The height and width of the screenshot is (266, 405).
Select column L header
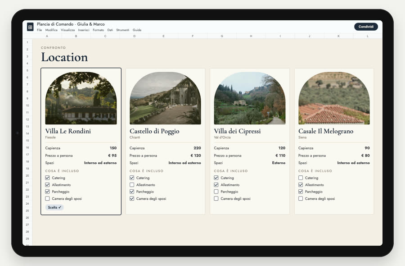click(368, 36)
